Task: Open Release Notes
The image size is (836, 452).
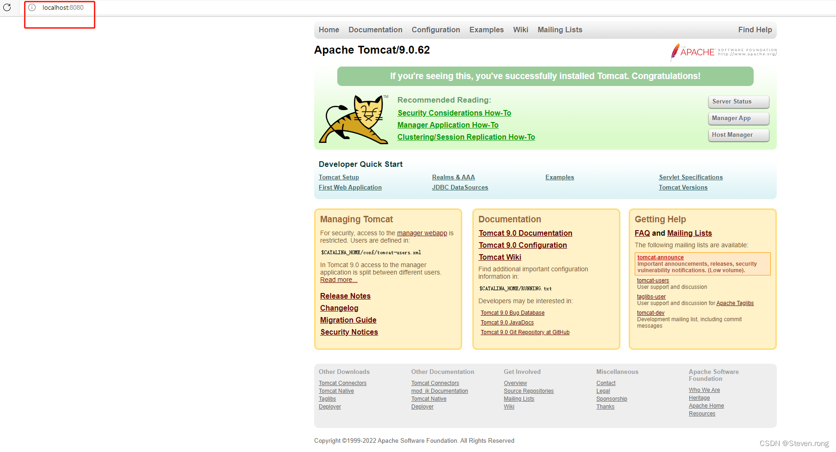Action: (345, 296)
